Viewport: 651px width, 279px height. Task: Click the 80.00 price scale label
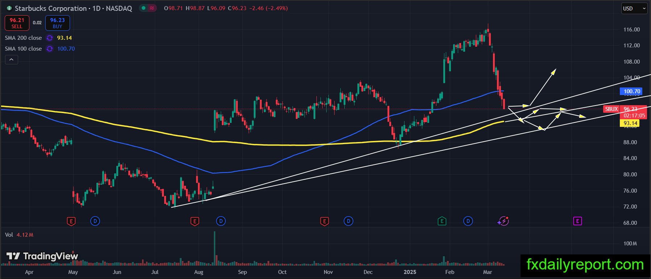(x=630, y=175)
